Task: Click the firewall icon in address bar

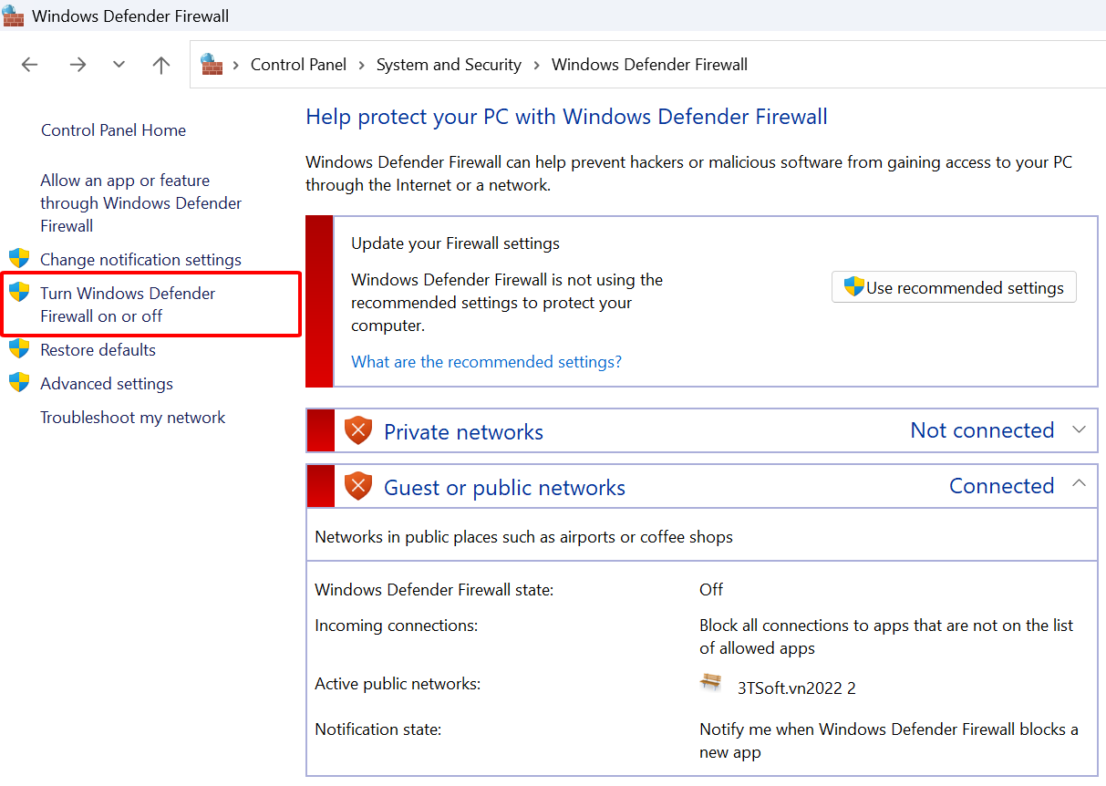Action: tap(212, 65)
